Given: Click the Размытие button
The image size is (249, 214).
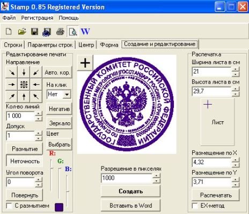Looking at the screenshot, I should coord(25,149).
